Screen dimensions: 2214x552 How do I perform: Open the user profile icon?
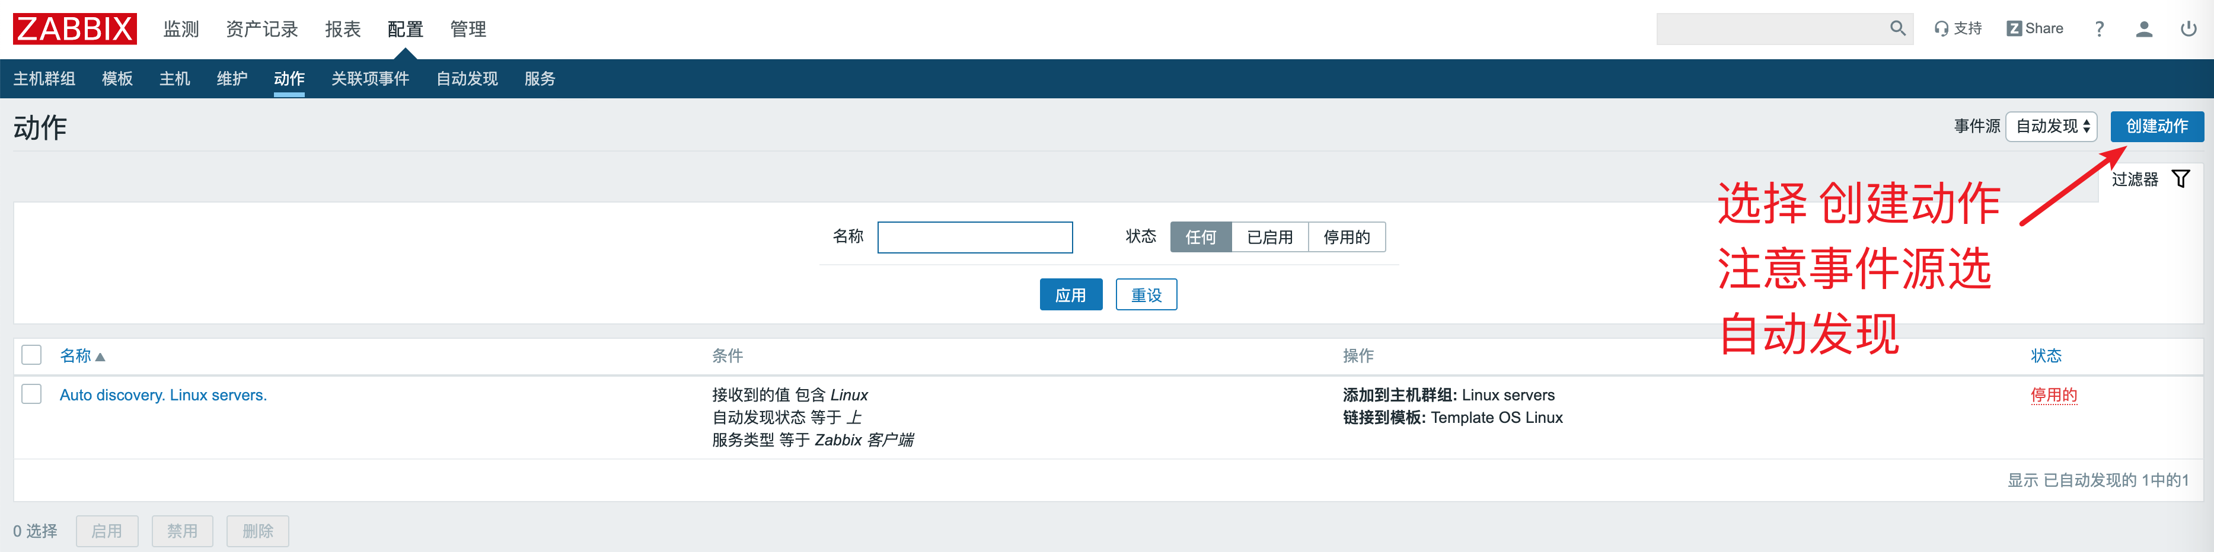tap(2143, 29)
